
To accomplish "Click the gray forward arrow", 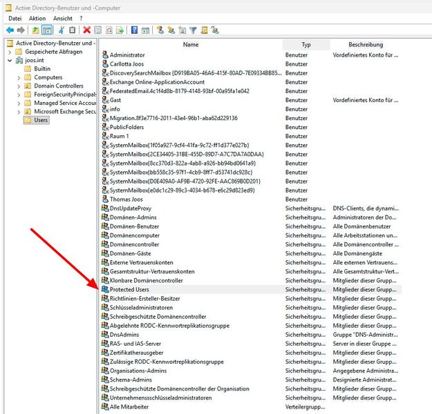I will pyautogui.click(x=21, y=30).
